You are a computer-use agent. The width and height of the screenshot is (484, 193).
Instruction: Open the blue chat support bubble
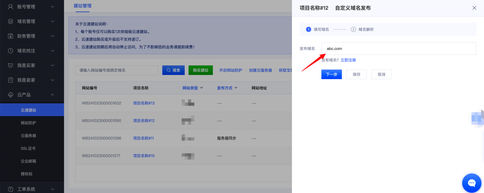pyautogui.click(x=471, y=183)
